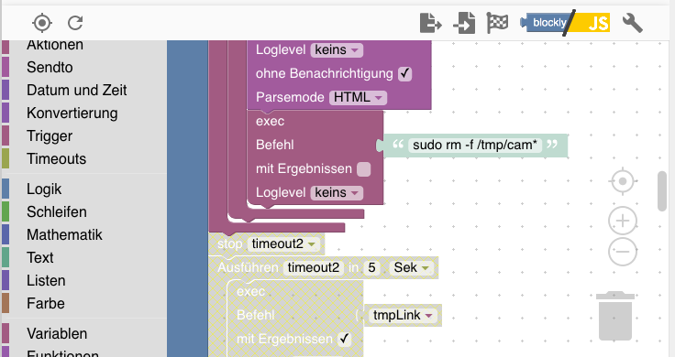Click the checkered flag check-blocks icon
This screenshot has height=357, width=675.
(497, 23)
